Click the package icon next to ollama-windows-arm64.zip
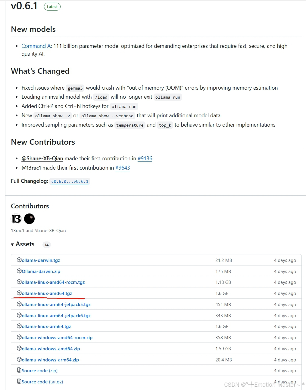This screenshot has height=390, width=306. coord(19,360)
